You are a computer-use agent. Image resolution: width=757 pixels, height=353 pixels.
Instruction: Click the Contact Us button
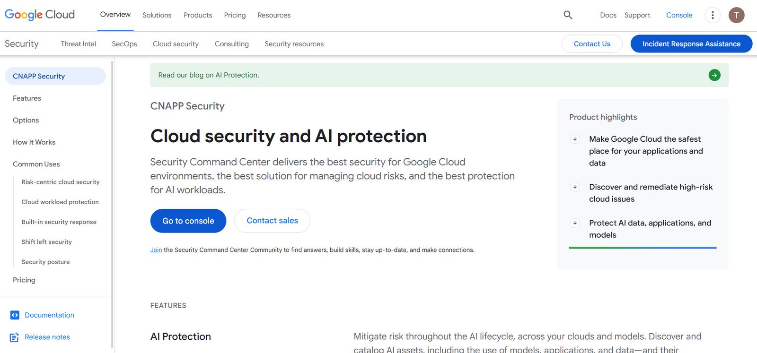592,44
